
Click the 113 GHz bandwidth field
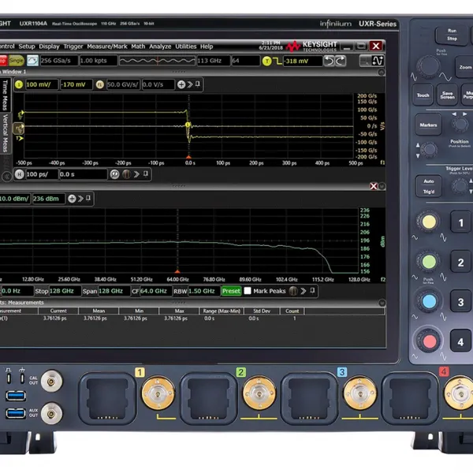tap(214, 61)
